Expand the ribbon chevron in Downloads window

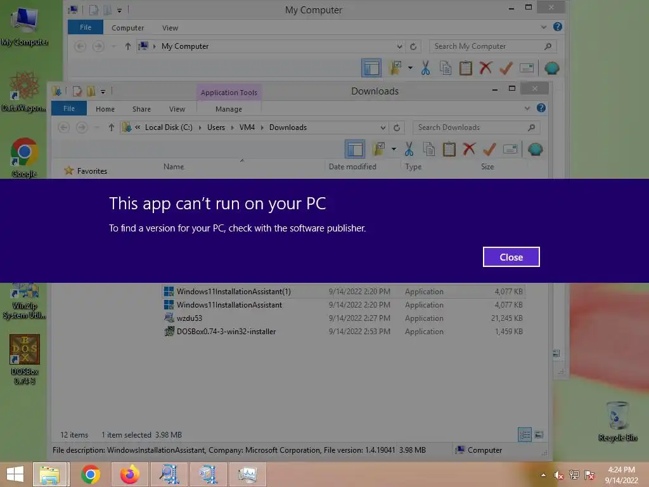tap(527, 108)
